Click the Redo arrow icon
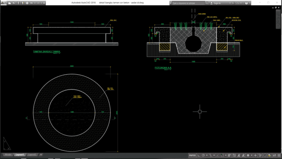The height and width of the screenshot is (159, 282). (38, 3)
